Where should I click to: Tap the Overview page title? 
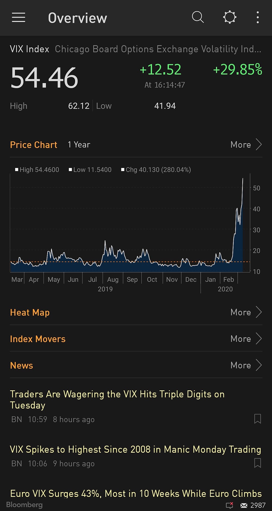pos(78,18)
